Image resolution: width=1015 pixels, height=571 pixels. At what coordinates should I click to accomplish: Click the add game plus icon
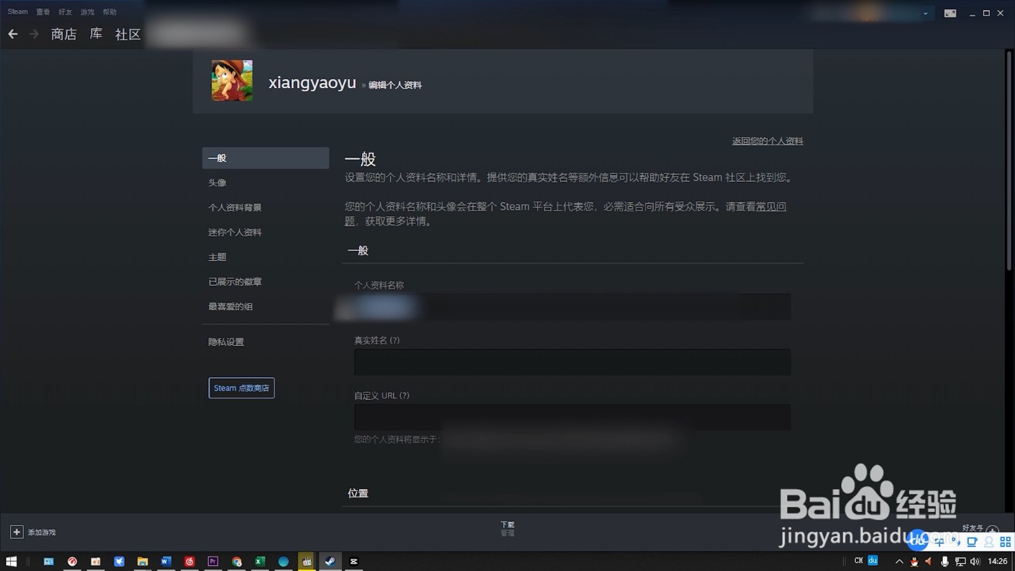[16, 532]
